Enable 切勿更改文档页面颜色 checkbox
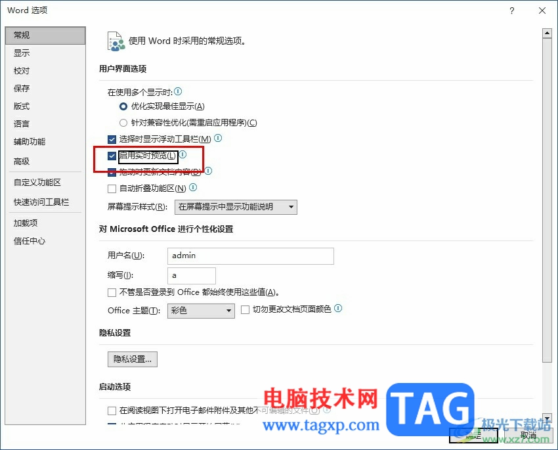Screen dimensions: 558x450 (x=245, y=309)
